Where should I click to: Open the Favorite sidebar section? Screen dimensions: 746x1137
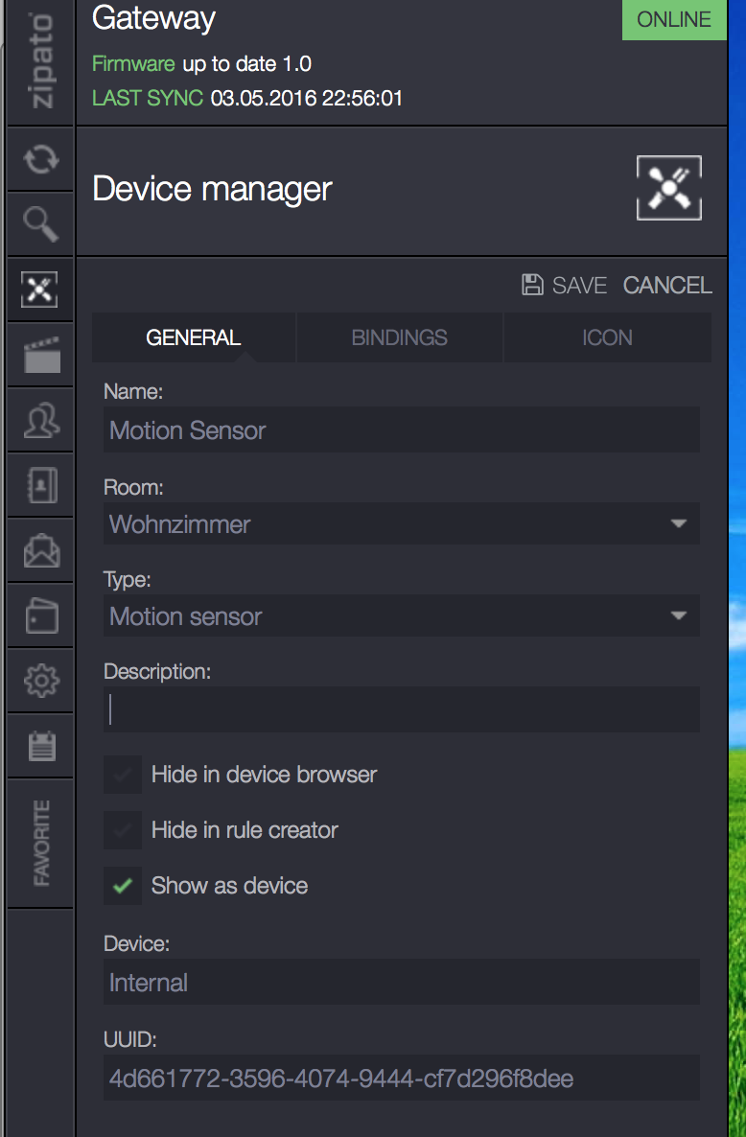point(40,844)
